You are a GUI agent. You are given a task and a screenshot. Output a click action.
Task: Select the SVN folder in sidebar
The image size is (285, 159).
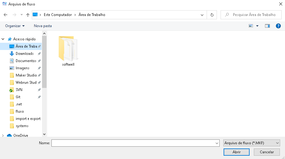pyautogui.click(x=19, y=90)
